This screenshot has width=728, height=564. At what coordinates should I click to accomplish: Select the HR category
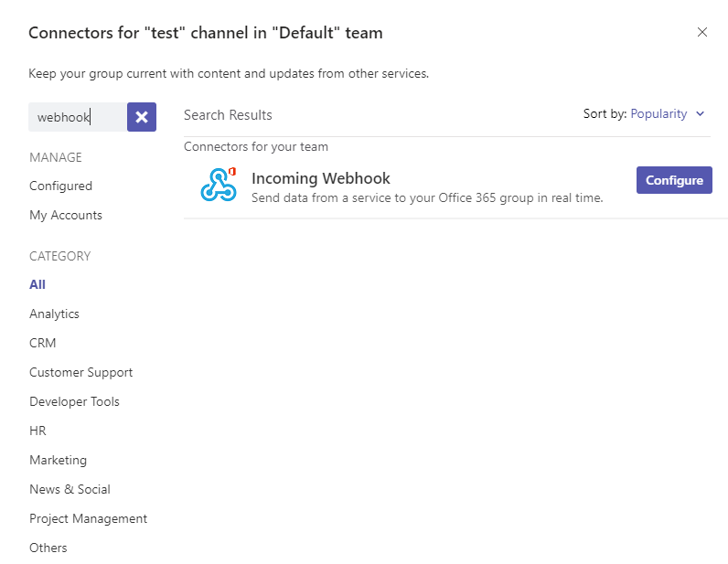[37, 431]
